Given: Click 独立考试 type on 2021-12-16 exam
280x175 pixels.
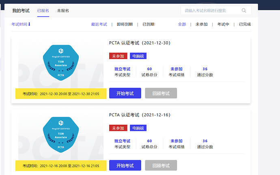Looking at the screenshot, I should pos(122,141).
